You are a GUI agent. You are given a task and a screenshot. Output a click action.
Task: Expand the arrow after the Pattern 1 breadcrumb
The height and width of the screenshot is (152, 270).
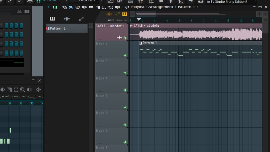click(x=197, y=7)
